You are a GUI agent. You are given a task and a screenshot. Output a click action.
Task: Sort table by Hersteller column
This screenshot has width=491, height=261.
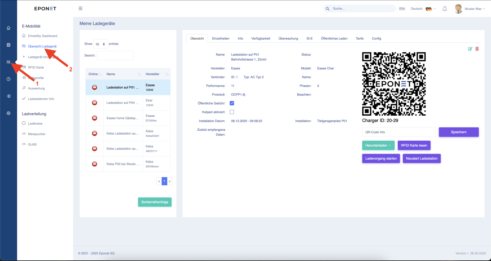[157, 74]
